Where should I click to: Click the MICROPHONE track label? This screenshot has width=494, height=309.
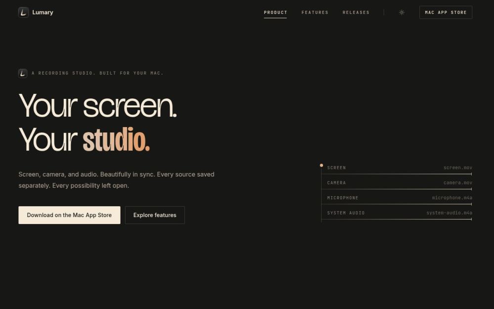pos(342,198)
